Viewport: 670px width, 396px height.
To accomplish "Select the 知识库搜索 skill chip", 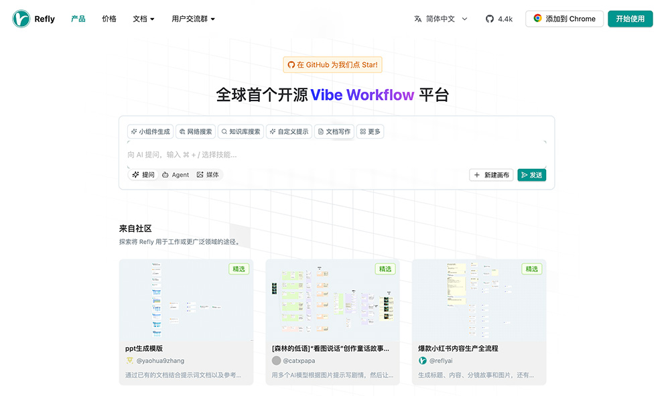I will 241,131.
